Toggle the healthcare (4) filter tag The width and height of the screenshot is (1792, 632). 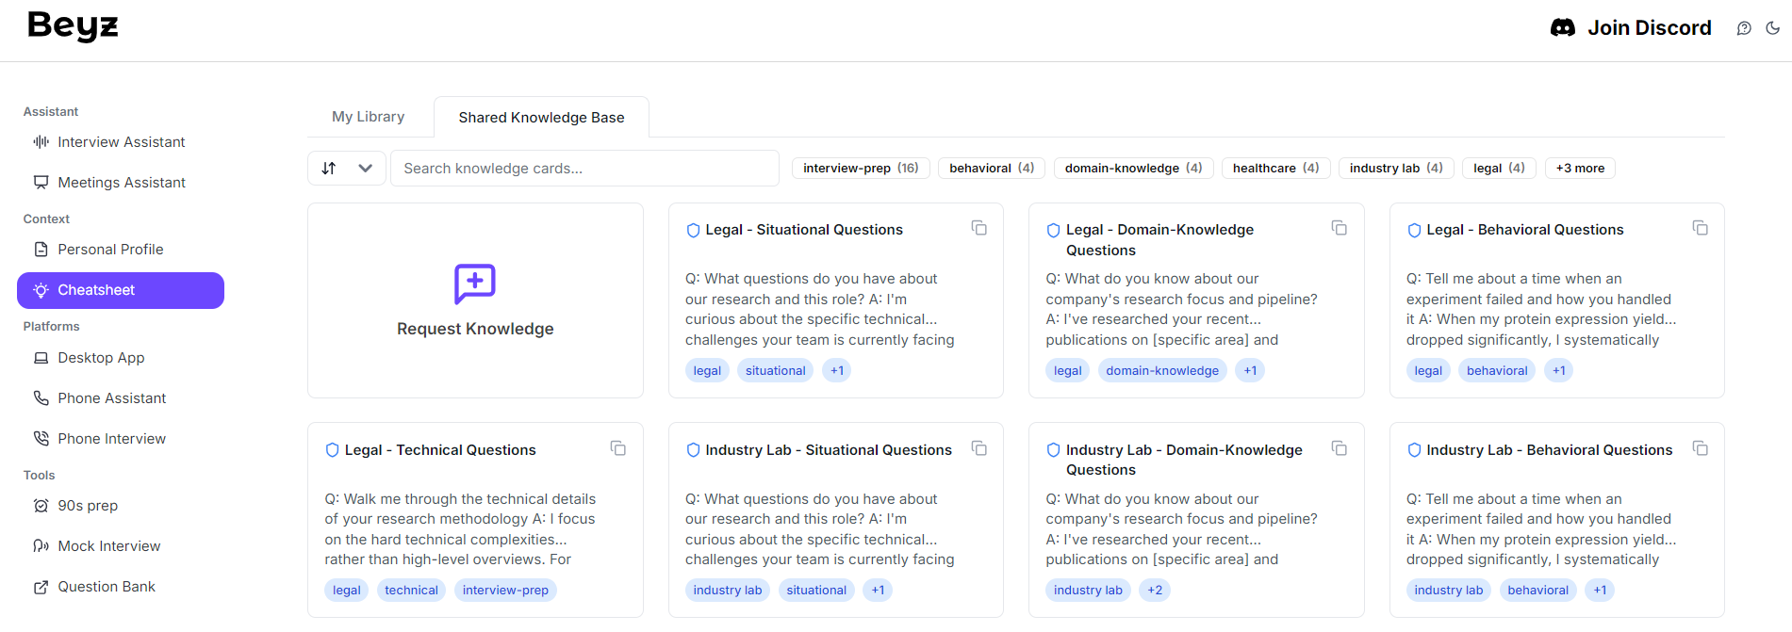point(1275,169)
